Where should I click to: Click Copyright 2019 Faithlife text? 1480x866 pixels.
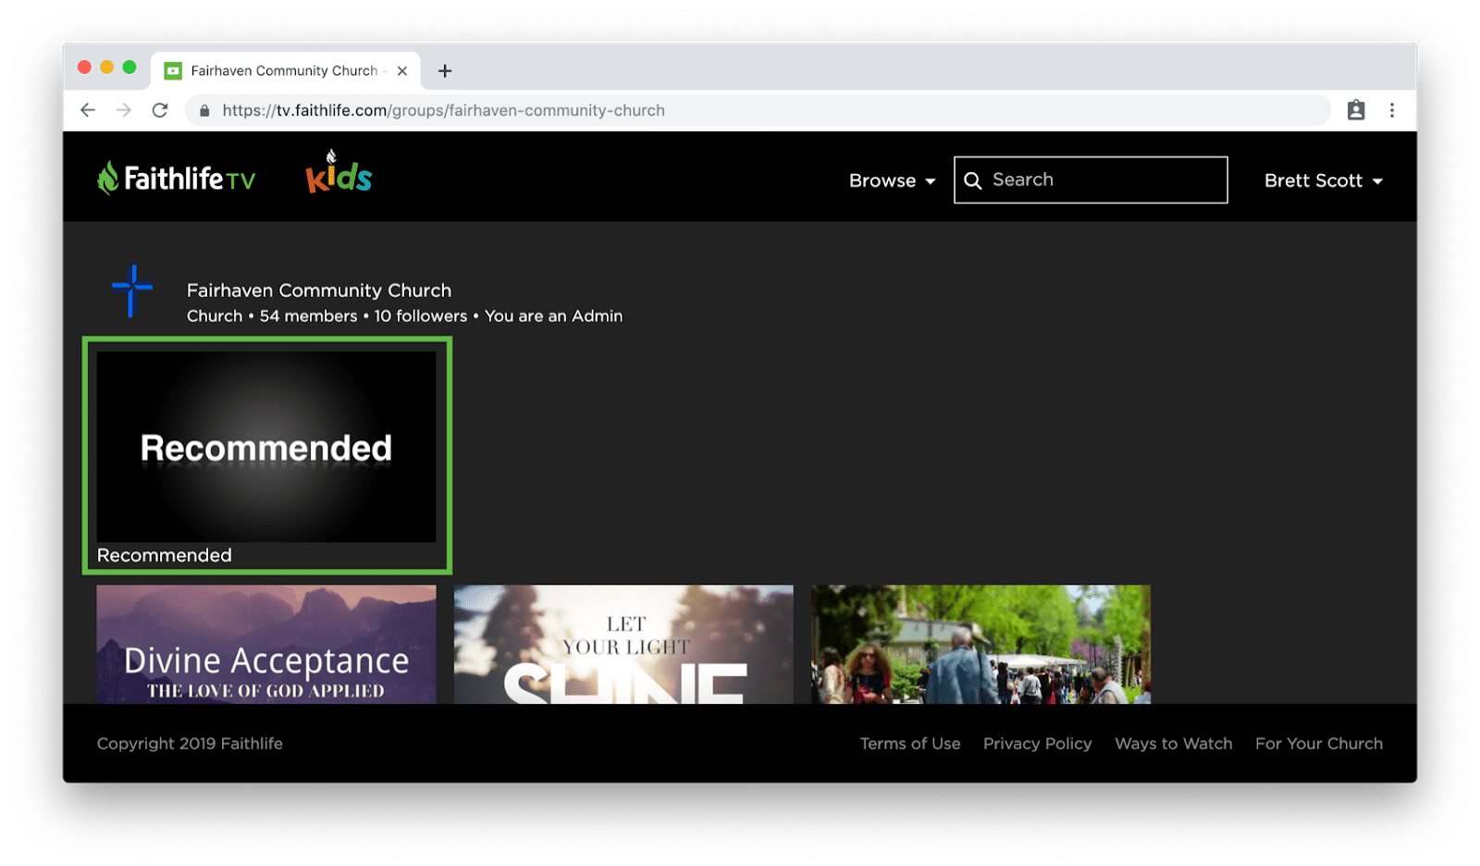click(190, 744)
